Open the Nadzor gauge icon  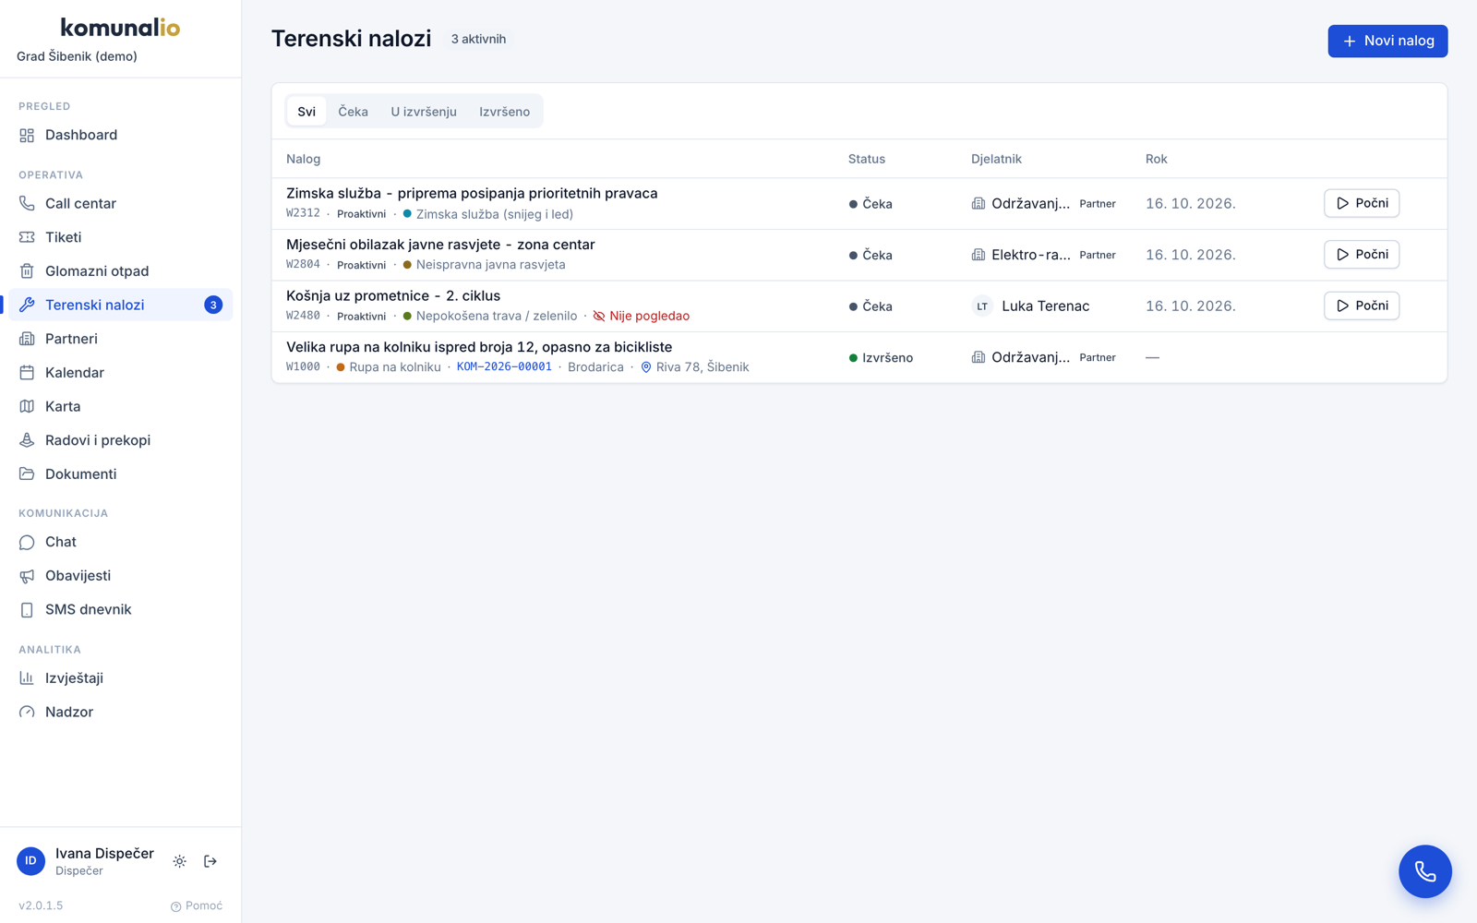click(27, 712)
